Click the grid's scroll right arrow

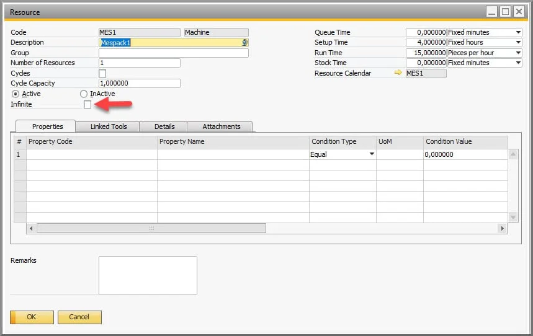point(502,228)
